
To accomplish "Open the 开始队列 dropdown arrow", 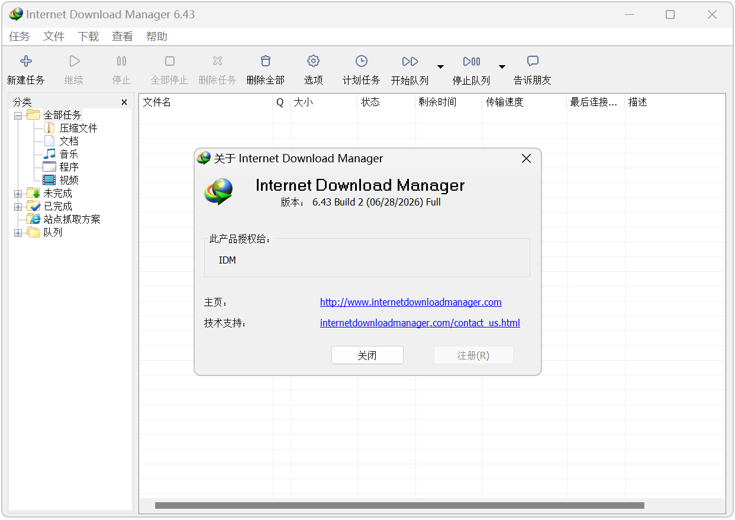I will pyautogui.click(x=440, y=66).
